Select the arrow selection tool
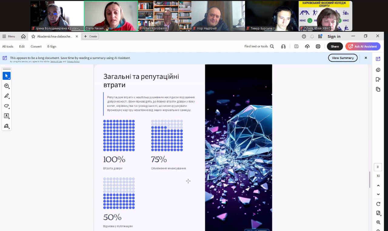The width and height of the screenshot is (388, 231). coord(6,76)
